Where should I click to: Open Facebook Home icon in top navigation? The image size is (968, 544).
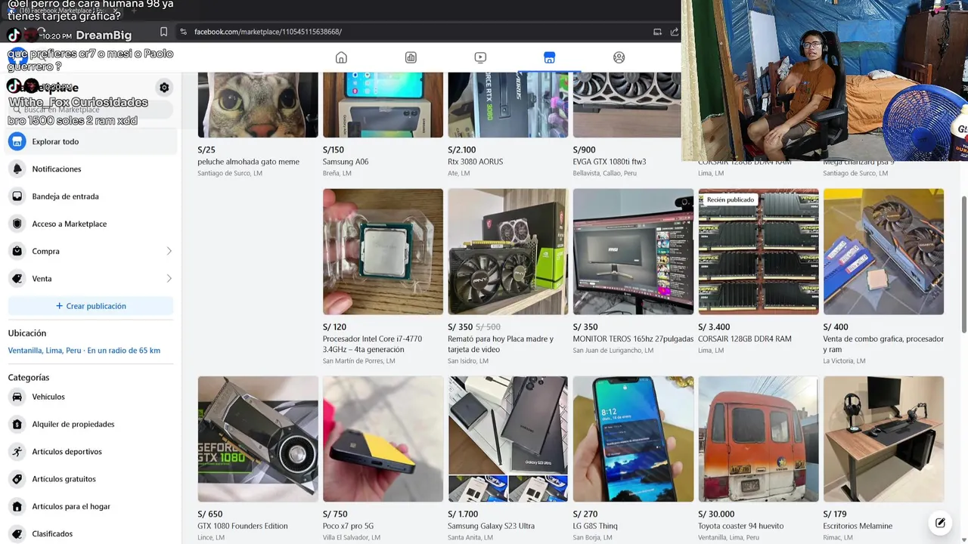pos(341,57)
